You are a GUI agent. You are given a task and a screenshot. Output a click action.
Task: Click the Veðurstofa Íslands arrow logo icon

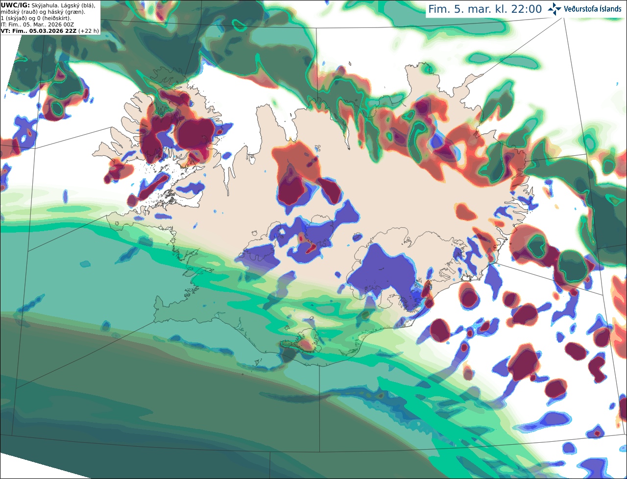[555, 9]
